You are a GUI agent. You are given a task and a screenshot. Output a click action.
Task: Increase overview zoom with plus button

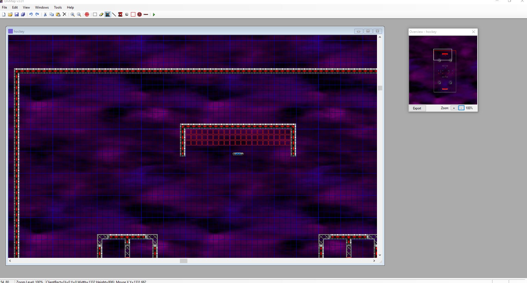(454, 108)
